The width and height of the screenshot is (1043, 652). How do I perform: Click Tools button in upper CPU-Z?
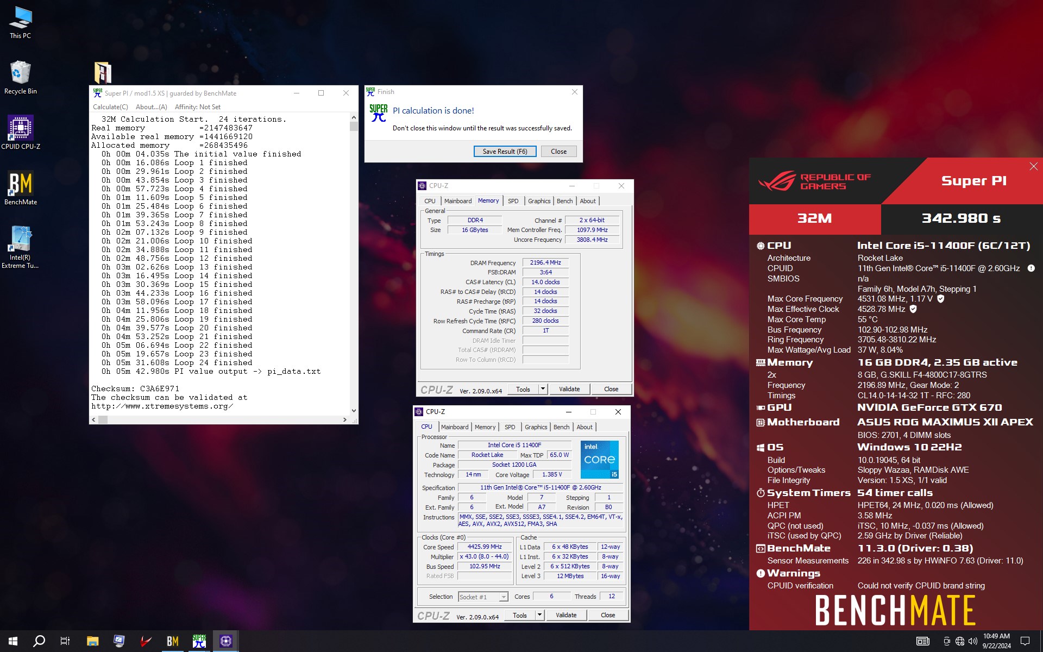[x=523, y=389]
